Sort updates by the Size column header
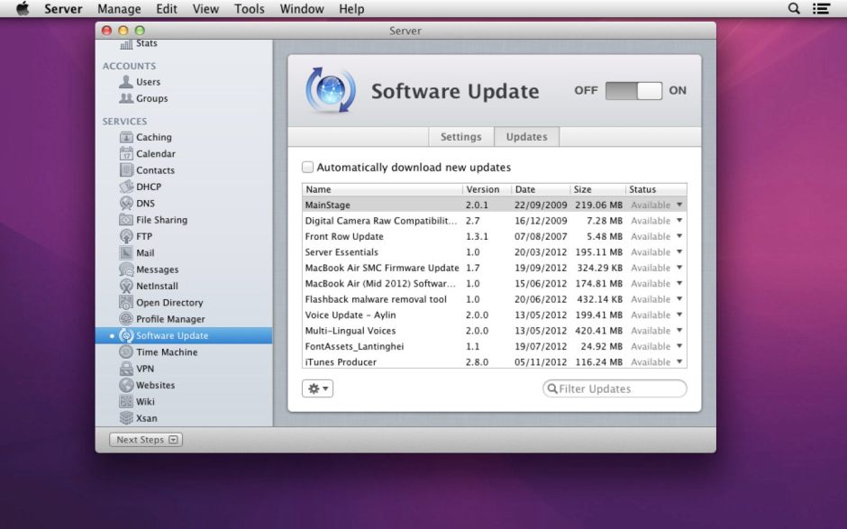 [597, 189]
